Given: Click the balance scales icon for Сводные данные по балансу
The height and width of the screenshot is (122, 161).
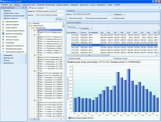Looking at the screenshot, I should (x=3, y=31).
